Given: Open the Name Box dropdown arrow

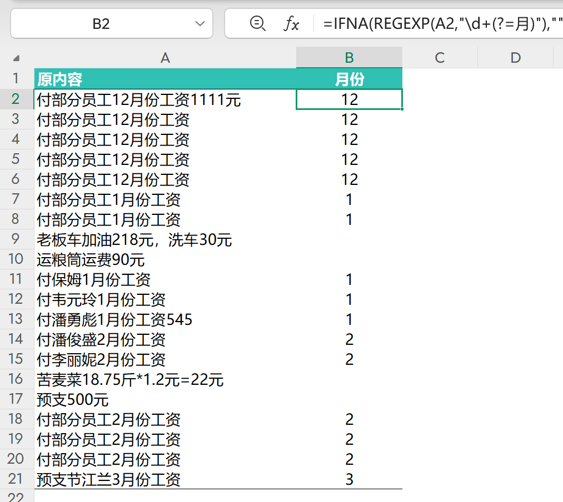Looking at the screenshot, I should pyautogui.click(x=200, y=23).
